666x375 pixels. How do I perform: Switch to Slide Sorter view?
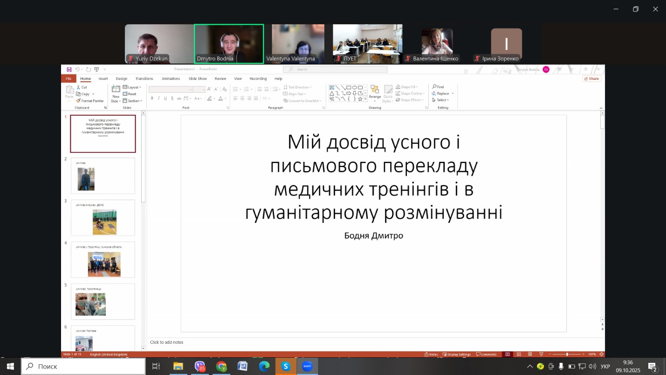click(x=520, y=354)
